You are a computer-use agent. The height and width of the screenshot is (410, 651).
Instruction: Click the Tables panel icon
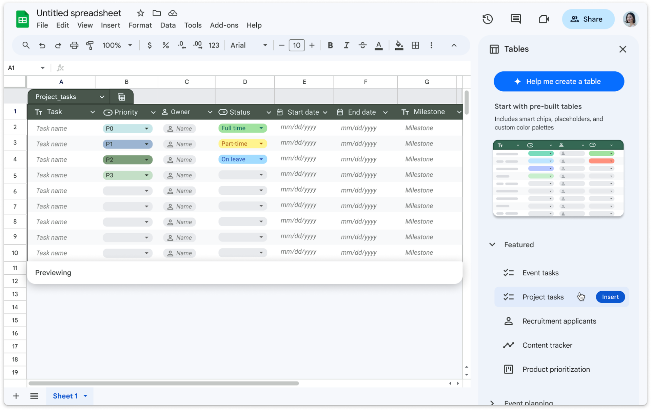tap(494, 48)
